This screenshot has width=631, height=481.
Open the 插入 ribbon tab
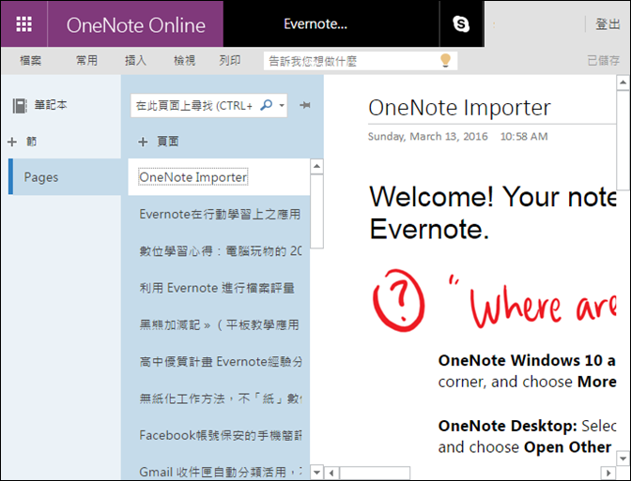coord(135,61)
